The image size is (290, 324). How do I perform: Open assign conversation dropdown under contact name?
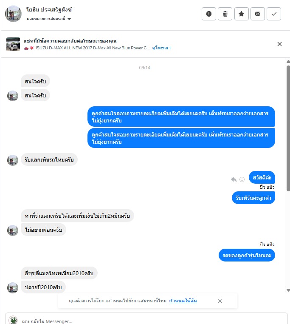(x=49, y=19)
